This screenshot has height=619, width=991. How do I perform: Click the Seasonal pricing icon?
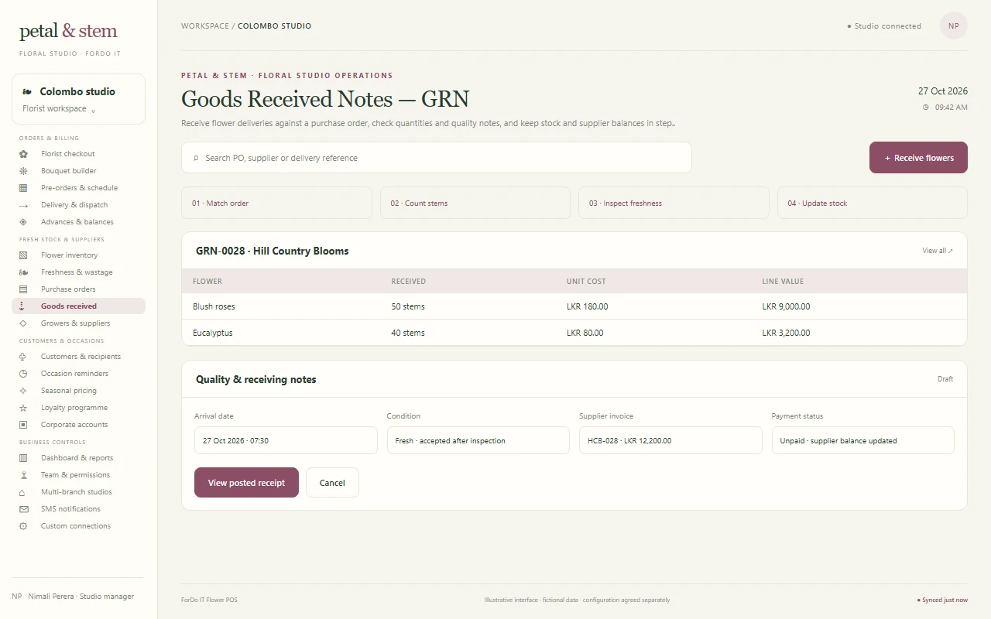[x=23, y=391]
